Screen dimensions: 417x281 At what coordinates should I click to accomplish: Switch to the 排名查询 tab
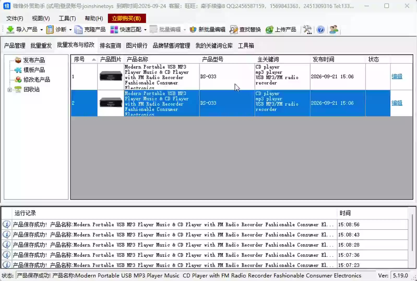click(110, 46)
